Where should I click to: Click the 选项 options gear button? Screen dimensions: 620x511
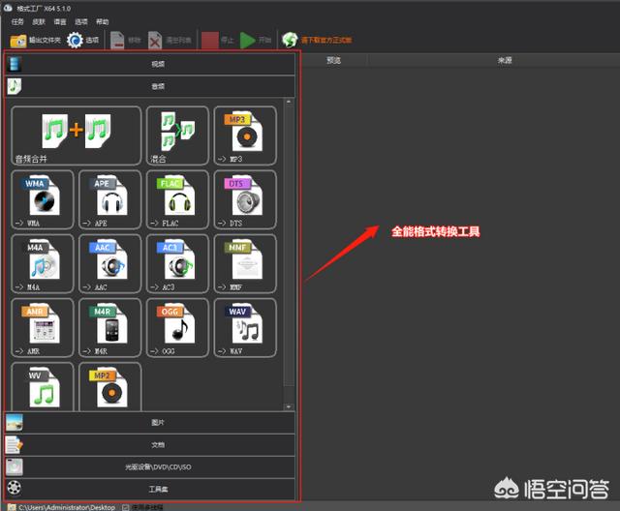tap(82, 41)
